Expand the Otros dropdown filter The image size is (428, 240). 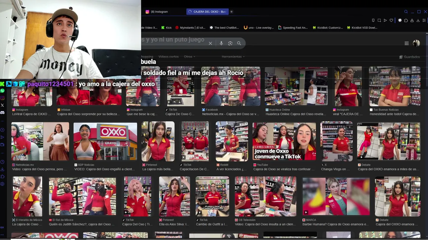[x=190, y=57]
